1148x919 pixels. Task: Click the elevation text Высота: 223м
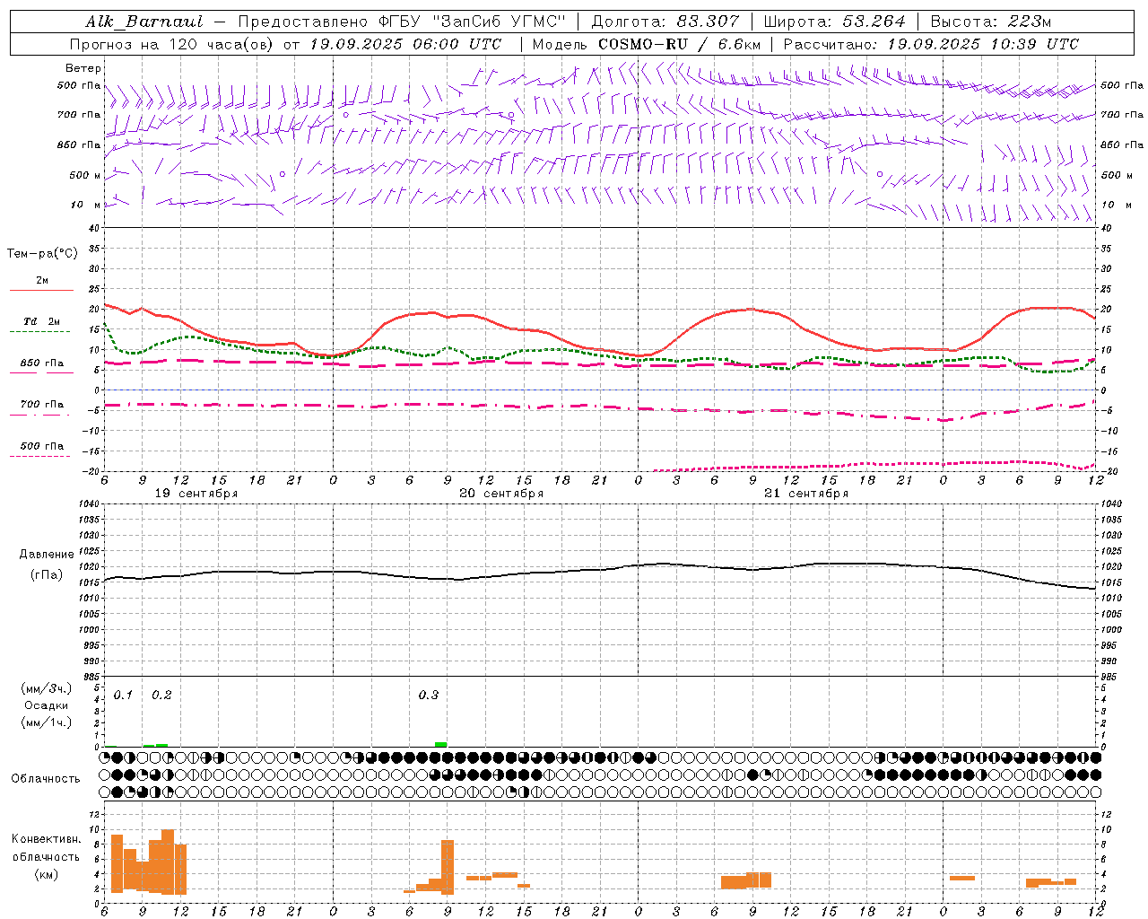click(x=991, y=22)
